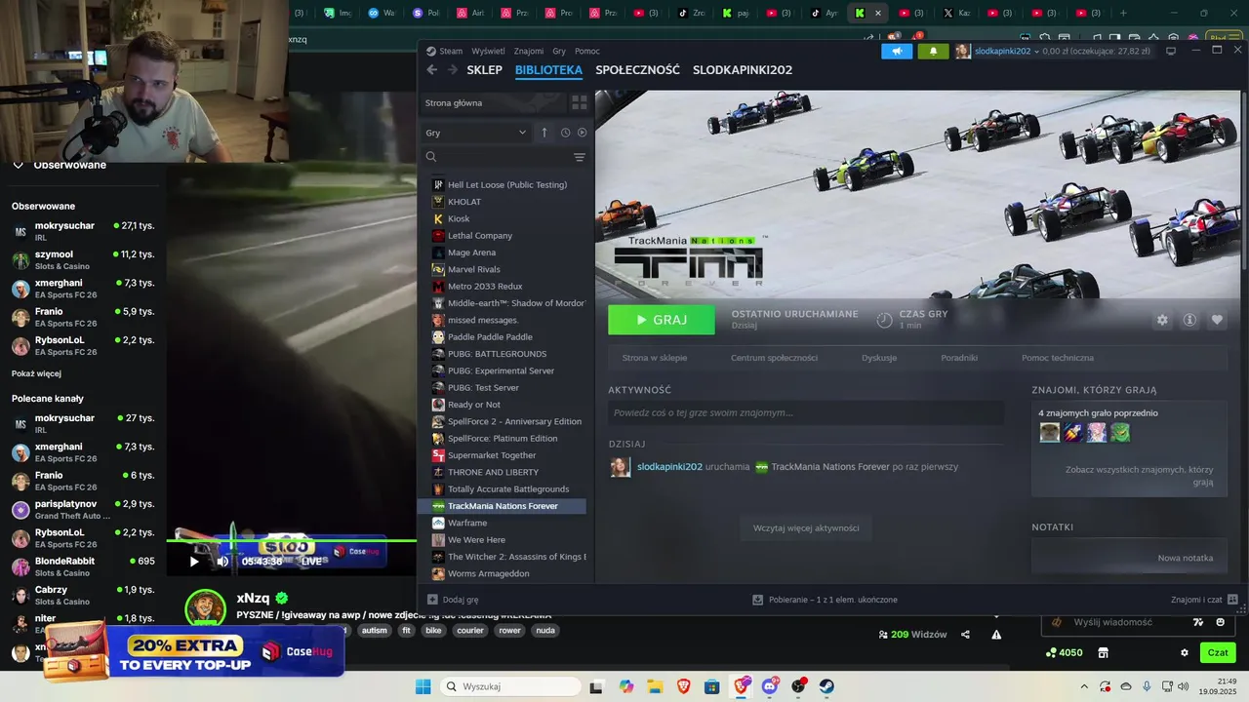Open Poradniki link
Screen dimensions: 1249x702
959,358
